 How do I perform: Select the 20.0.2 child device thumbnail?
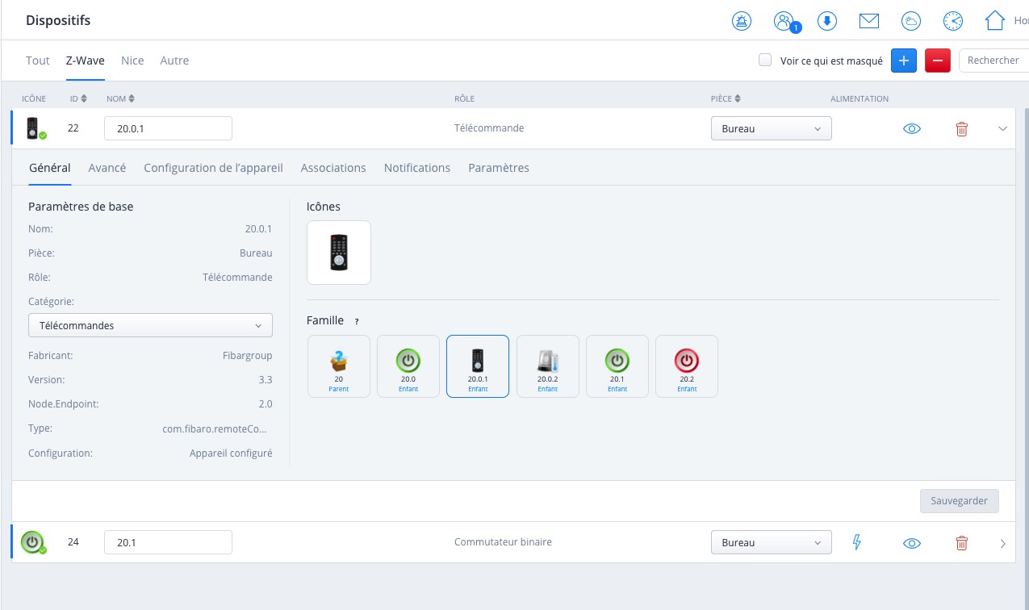point(548,366)
